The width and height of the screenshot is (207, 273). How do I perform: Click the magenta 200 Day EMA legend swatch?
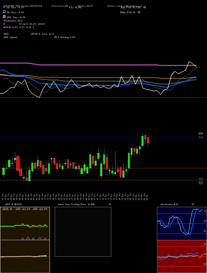(x=4, y=17)
